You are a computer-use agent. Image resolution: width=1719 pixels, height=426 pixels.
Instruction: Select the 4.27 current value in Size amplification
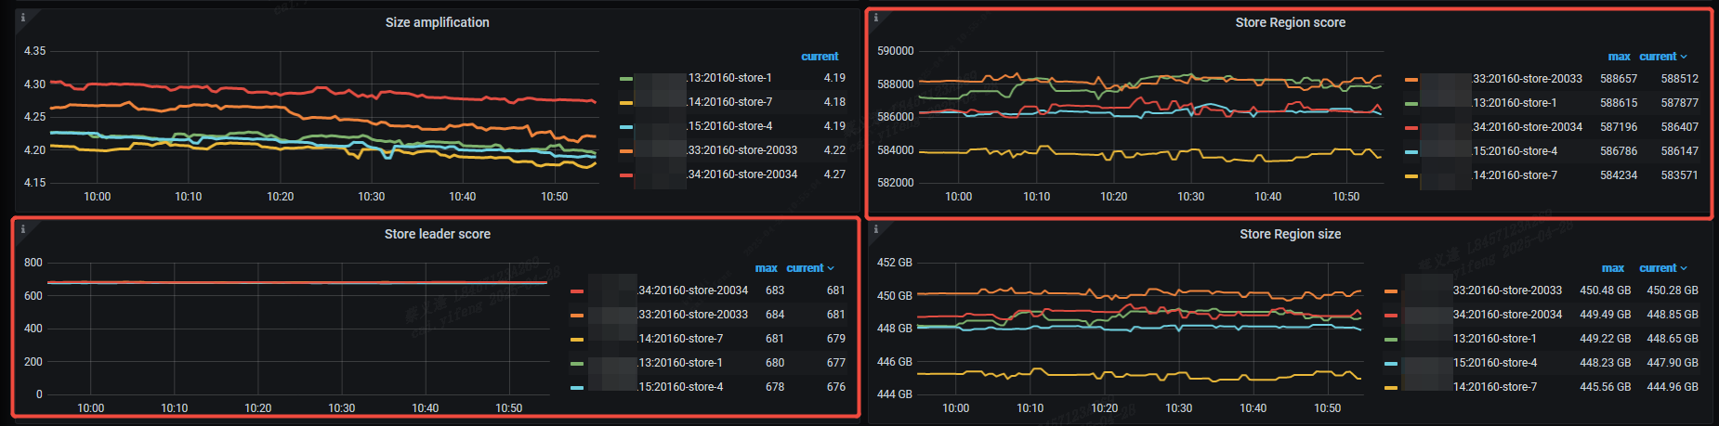[834, 174]
